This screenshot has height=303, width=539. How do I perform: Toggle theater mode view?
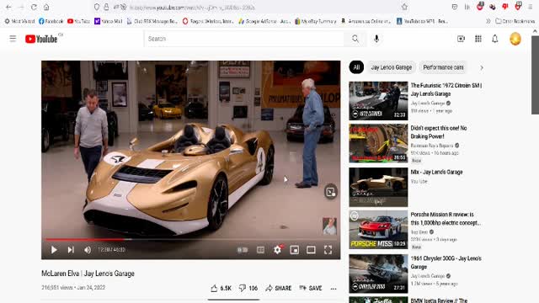(x=311, y=250)
